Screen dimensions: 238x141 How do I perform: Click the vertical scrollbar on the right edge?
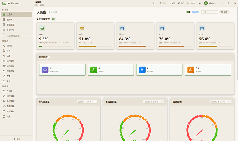point(237,43)
